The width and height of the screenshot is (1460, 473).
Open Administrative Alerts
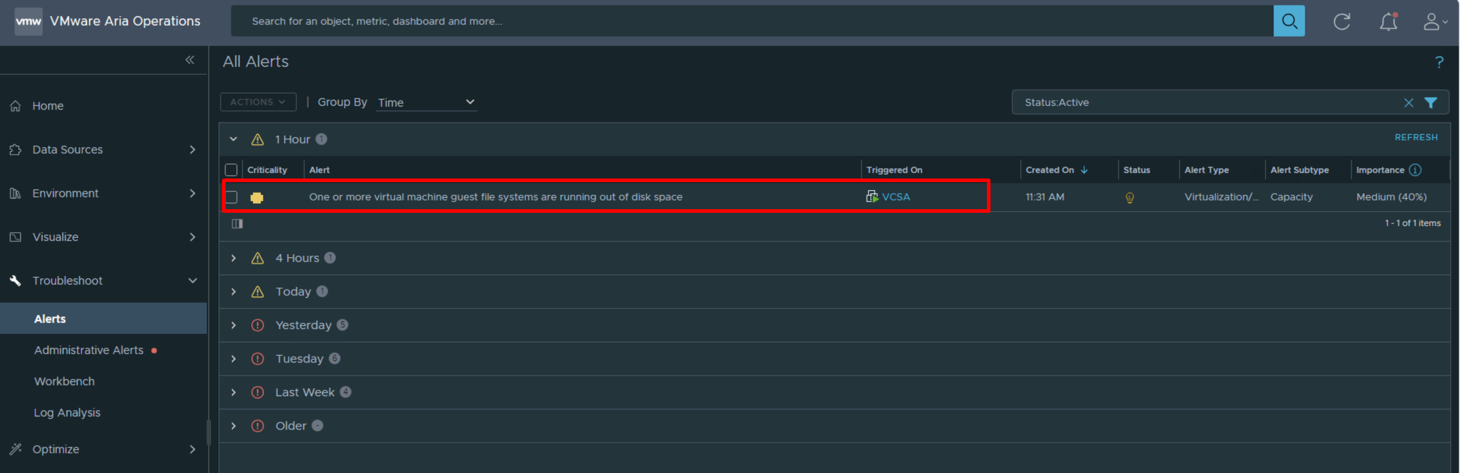point(89,350)
